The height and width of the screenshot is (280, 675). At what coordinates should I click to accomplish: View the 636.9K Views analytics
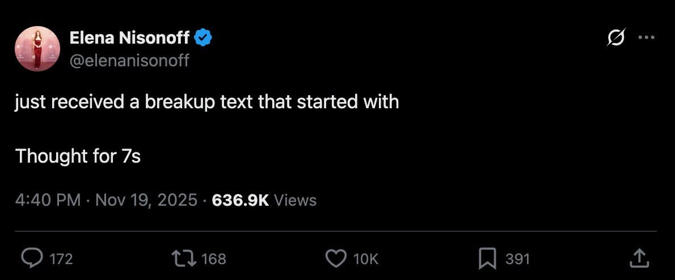click(264, 200)
